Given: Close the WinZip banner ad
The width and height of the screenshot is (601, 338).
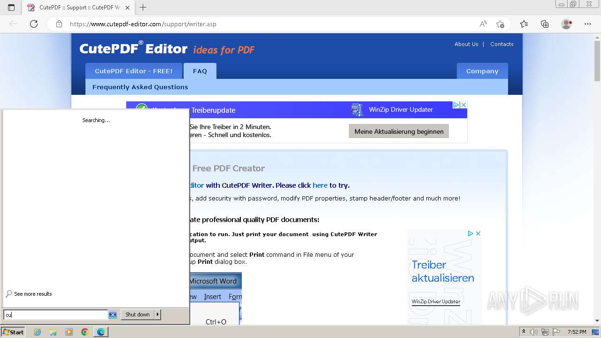Looking at the screenshot, I should [463, 105].
